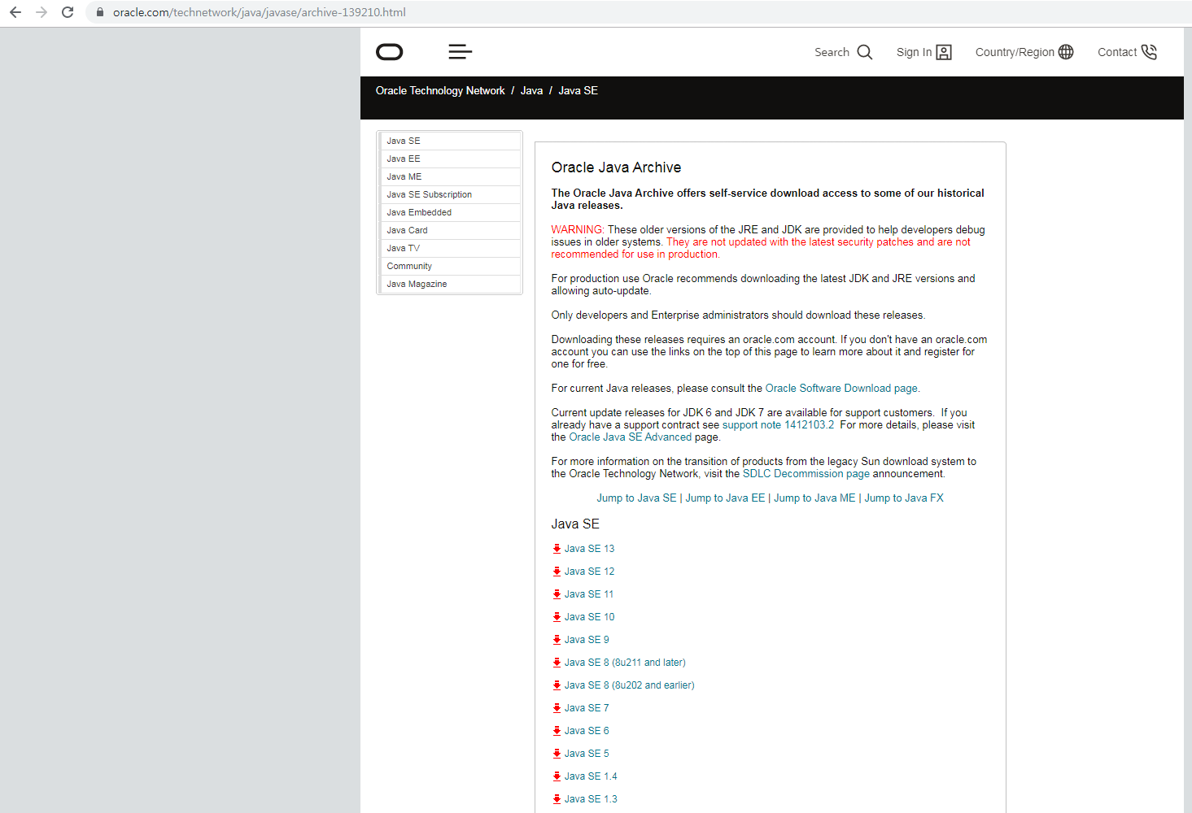Open Java SE 10 archive link
This screenshot has height=813, width=1192.
click(589, 617)
